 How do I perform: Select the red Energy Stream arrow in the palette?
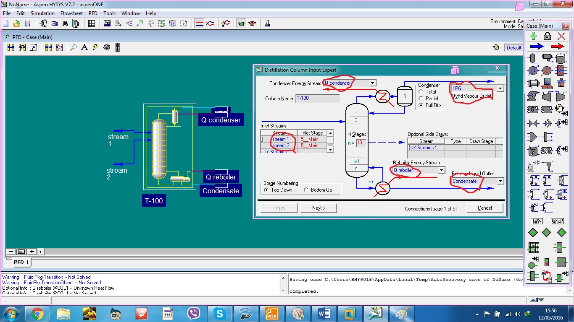pos(557,47)
